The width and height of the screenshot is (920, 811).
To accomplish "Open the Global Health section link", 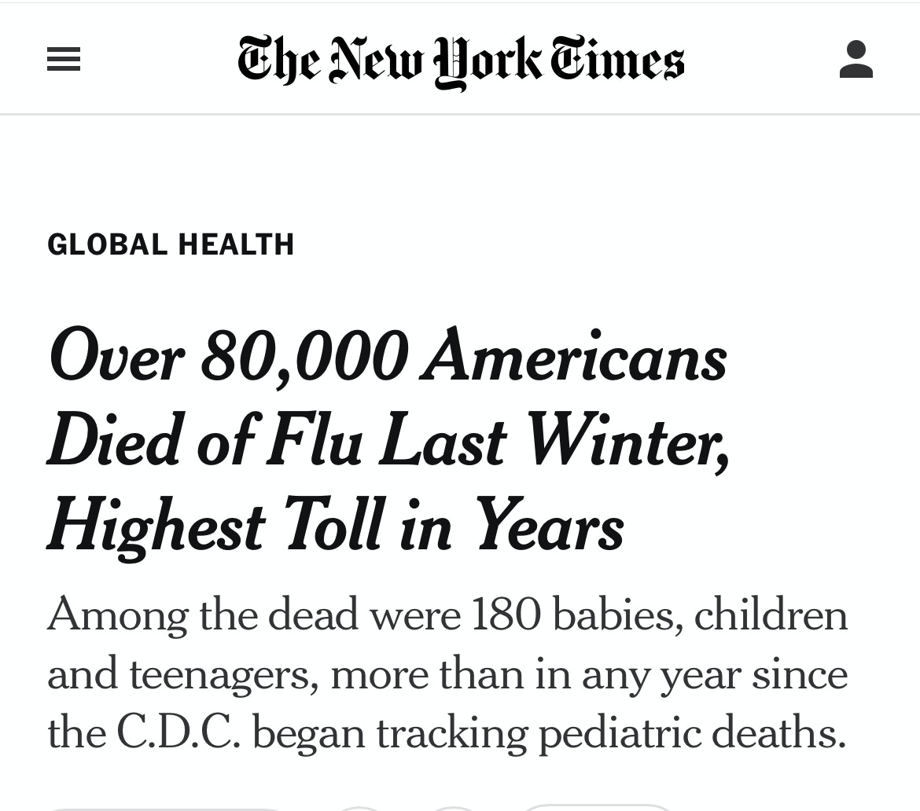I will 171,244.
